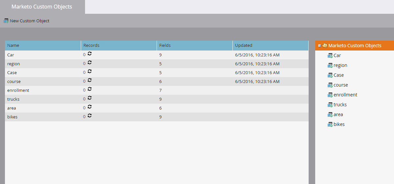This screenshot has height=184, width=394.
Task: Click Fields value 9 in bikes row
Action: [160, 117]
